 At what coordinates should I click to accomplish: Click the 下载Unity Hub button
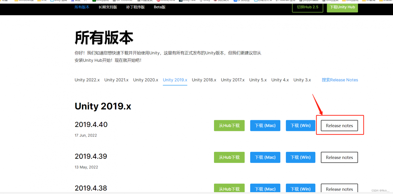click(x=342, y=7)
